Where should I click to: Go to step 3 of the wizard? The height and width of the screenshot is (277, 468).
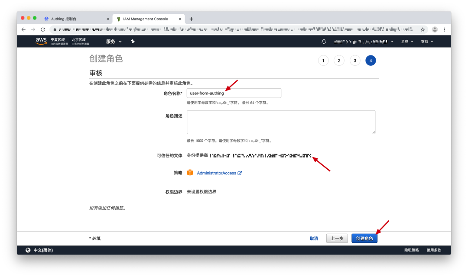tap(355, 61)
